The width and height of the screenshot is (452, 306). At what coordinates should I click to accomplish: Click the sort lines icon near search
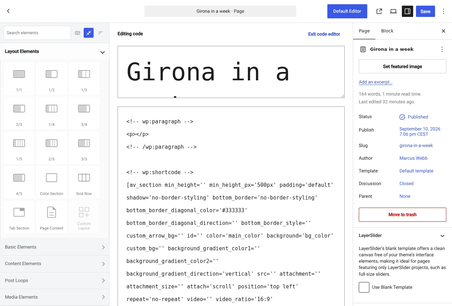point(101,33)
